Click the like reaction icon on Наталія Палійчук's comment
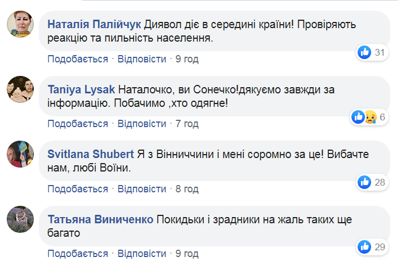This screenshot has height=266, width=410. 364,52
